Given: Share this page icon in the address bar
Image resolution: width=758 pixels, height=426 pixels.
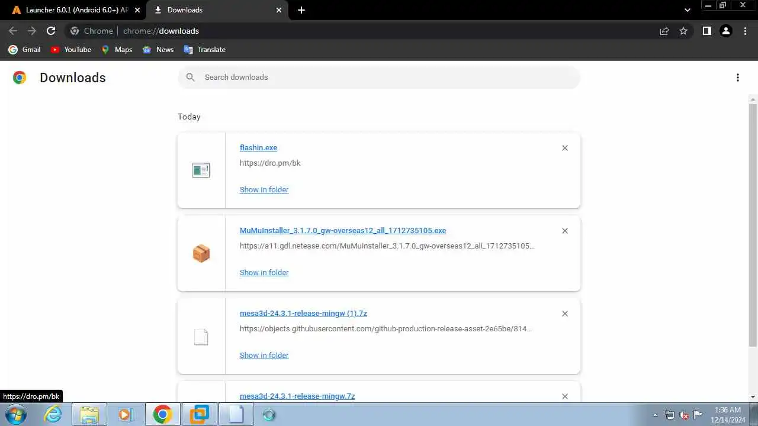Looking at the screenshot, I should click(664, 31).
